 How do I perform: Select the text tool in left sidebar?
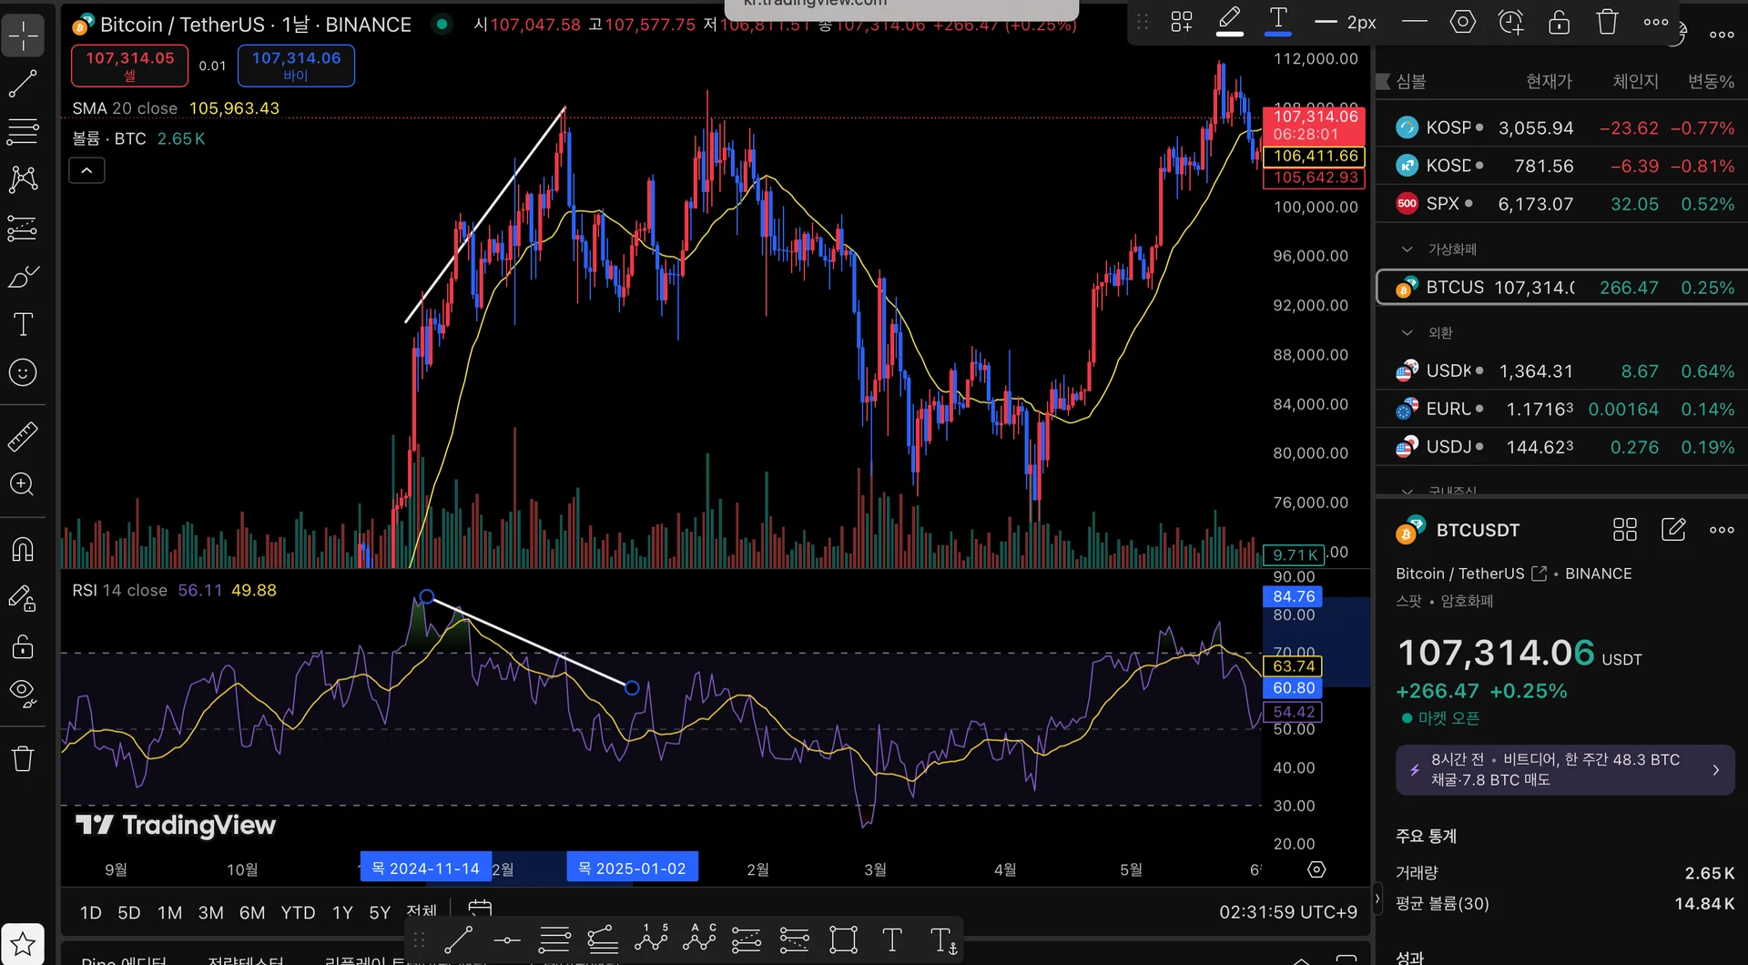click(x=23, y=324)
